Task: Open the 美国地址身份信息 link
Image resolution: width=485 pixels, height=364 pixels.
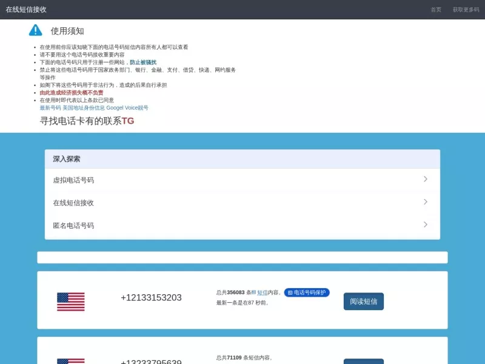Action: click(x=84, y=108)
